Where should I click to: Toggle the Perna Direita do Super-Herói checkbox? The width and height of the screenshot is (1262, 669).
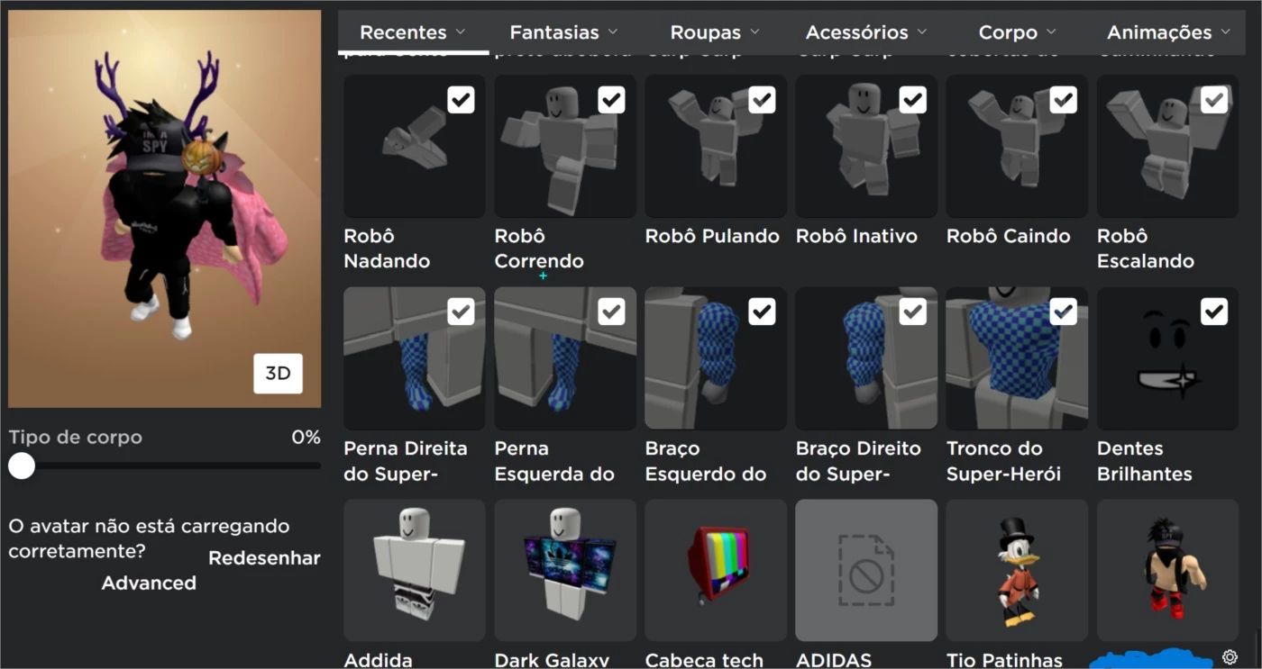pyautogui.click(x=461, y=312)
